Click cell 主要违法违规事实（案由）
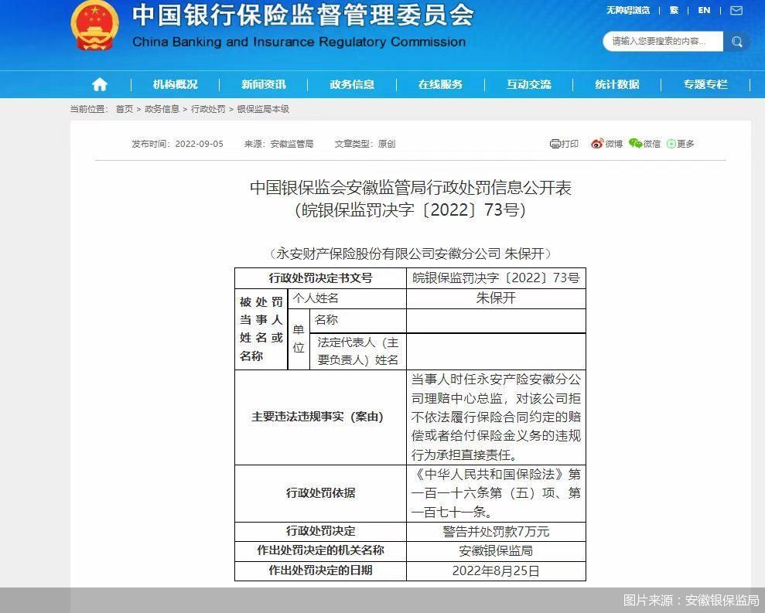Screen dimensions: 765x613 point(320,417)
